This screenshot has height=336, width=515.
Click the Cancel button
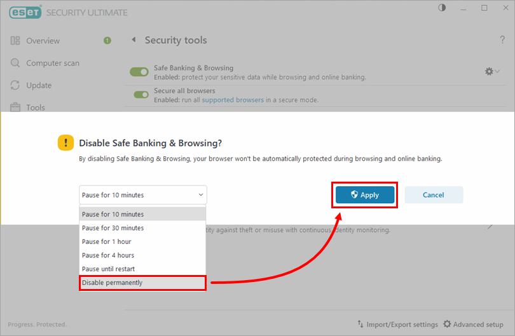tap(434, 195)
